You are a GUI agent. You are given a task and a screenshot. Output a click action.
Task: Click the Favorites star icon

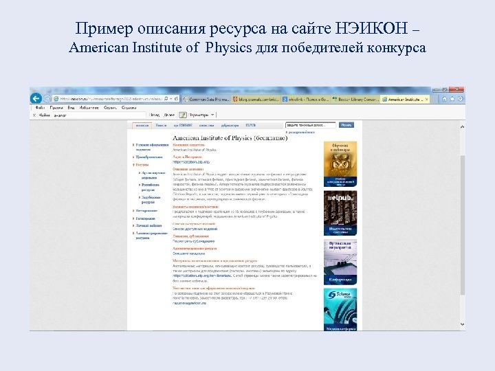452,99
